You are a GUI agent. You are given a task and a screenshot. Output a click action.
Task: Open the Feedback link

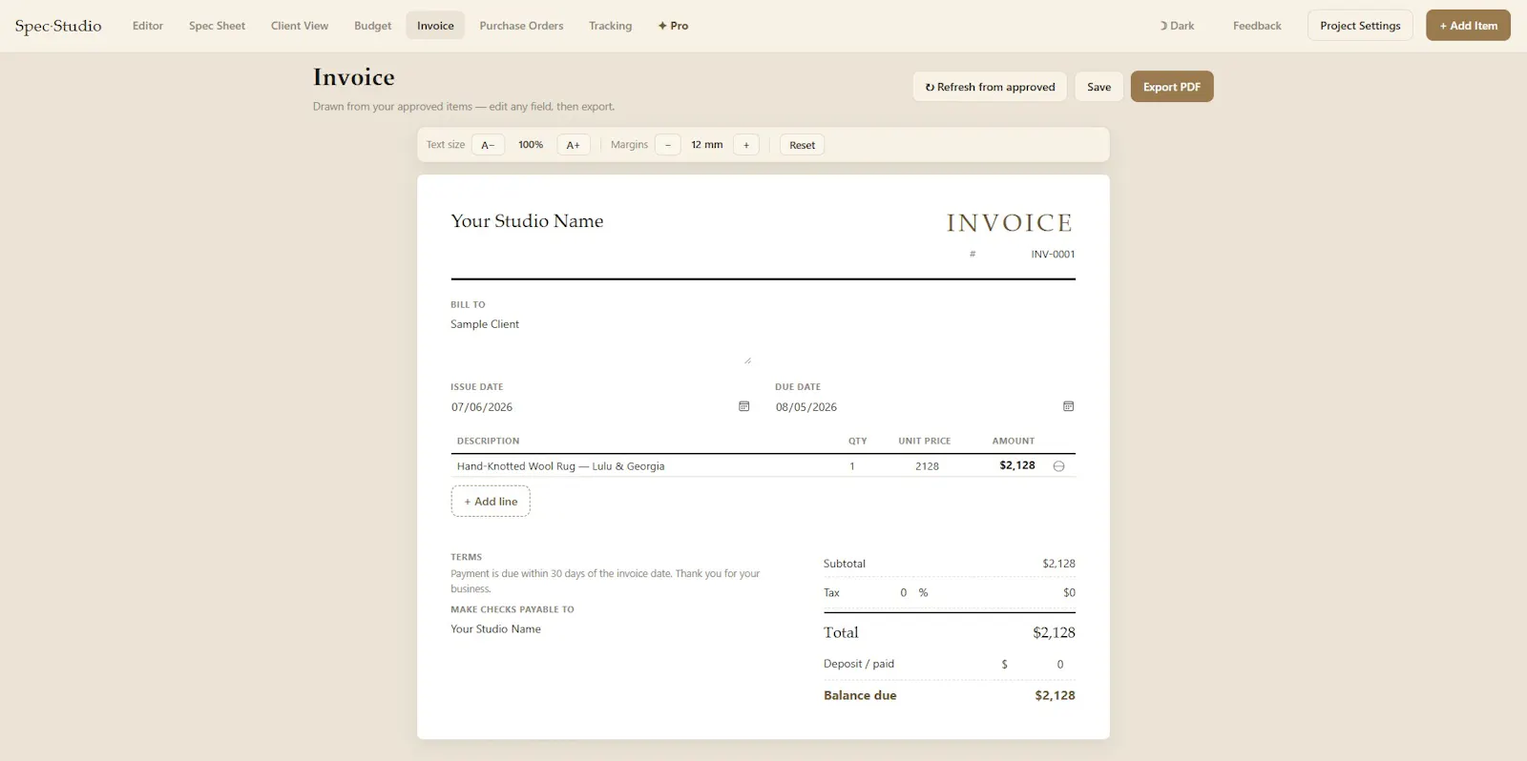tap(1257, 26)
